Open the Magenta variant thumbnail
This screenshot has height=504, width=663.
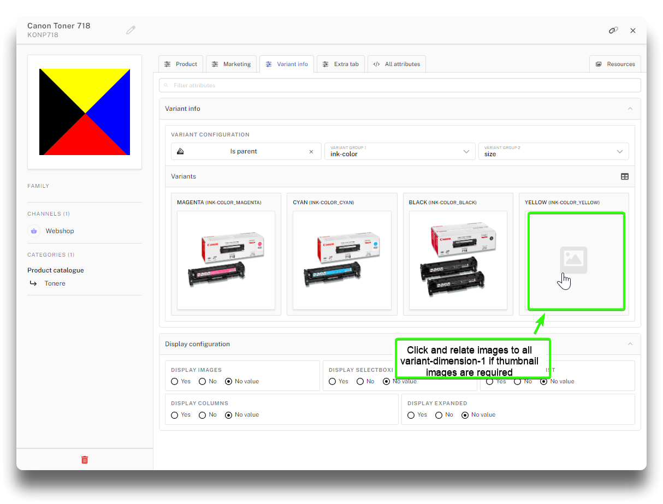point(226,260)
